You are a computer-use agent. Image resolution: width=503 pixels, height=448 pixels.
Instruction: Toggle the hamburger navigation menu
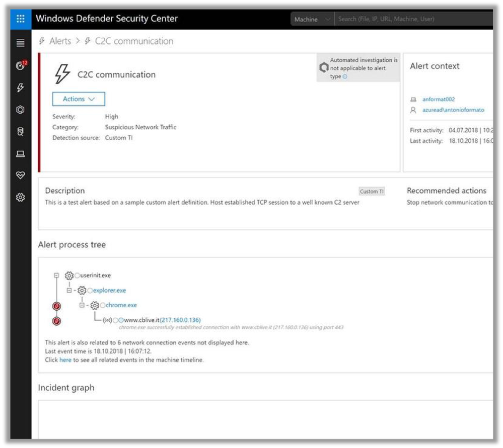(x=21, y=43)
